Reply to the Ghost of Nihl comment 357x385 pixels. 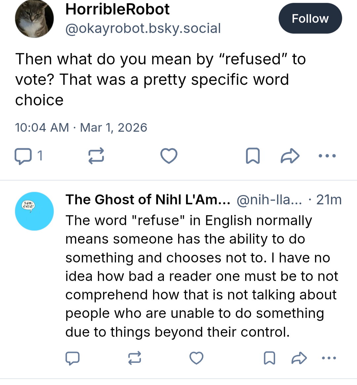[72, 358]
